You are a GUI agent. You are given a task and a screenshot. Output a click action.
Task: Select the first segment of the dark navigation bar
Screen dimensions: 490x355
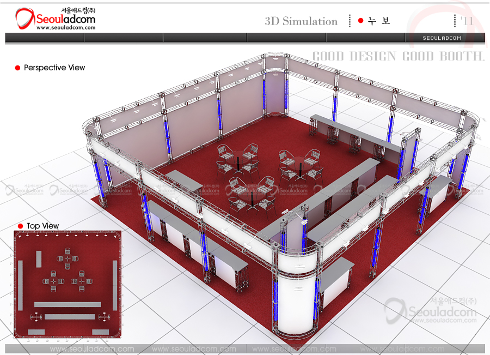(x=45, y=38)
